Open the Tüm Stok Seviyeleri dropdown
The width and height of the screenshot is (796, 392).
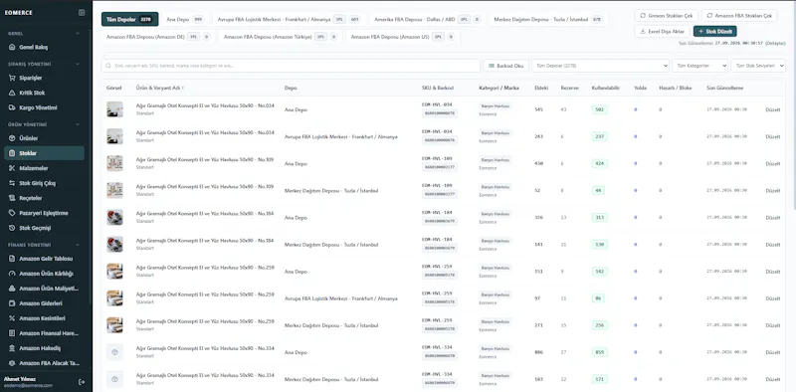pyautogui.click(x=758, y=66)
